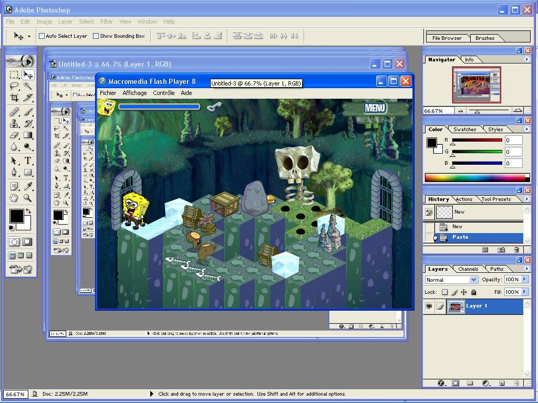Viewport: 538px width, 403px height.
Task: Toggle lock image pixels brush icon
Action: [x=454, y=292]
